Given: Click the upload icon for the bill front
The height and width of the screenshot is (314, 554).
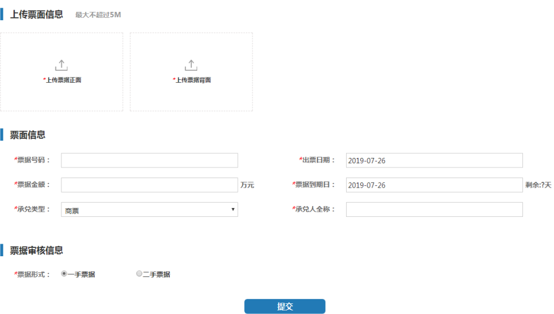Looking at the screenshot, I should tap(61, 65).
